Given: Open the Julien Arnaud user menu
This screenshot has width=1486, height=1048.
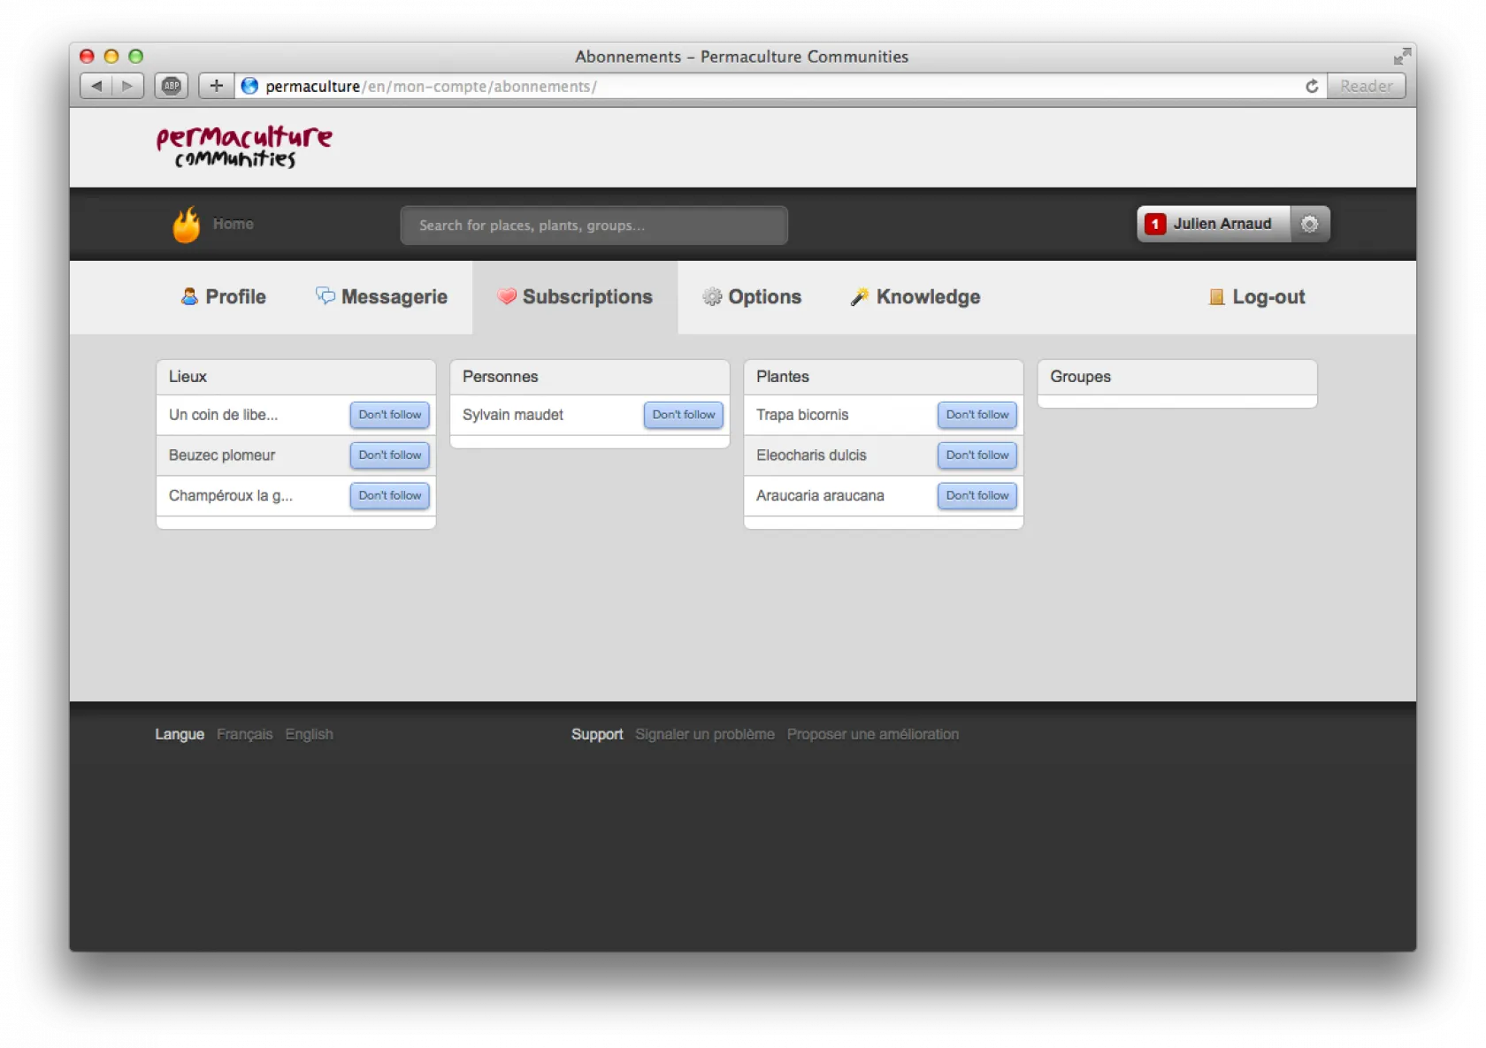Looking at the screenshot, I should pos(1222,225).
